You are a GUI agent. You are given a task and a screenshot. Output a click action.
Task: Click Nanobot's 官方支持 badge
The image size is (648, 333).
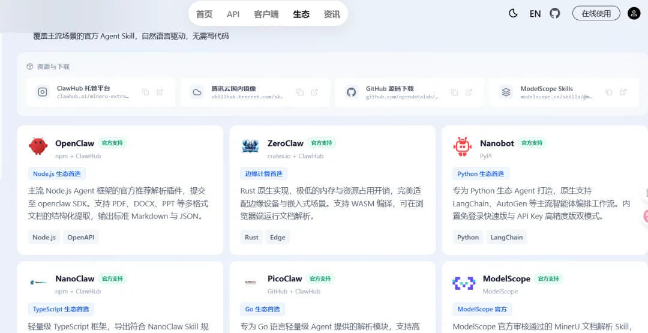point(532,143)
